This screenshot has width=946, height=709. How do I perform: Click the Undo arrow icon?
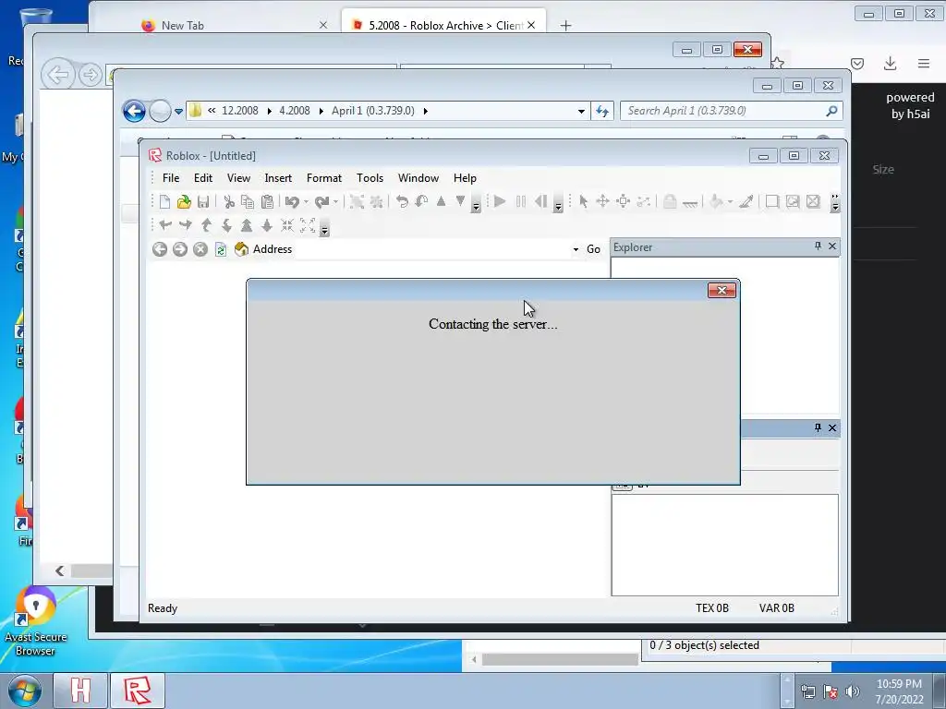pos(292,201)
